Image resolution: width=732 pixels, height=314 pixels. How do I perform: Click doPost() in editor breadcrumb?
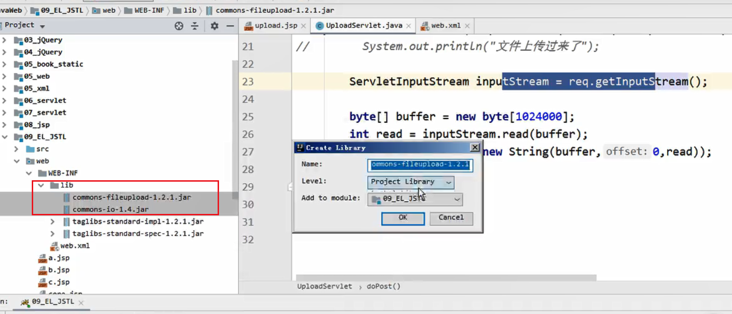(x=384, y=286)
